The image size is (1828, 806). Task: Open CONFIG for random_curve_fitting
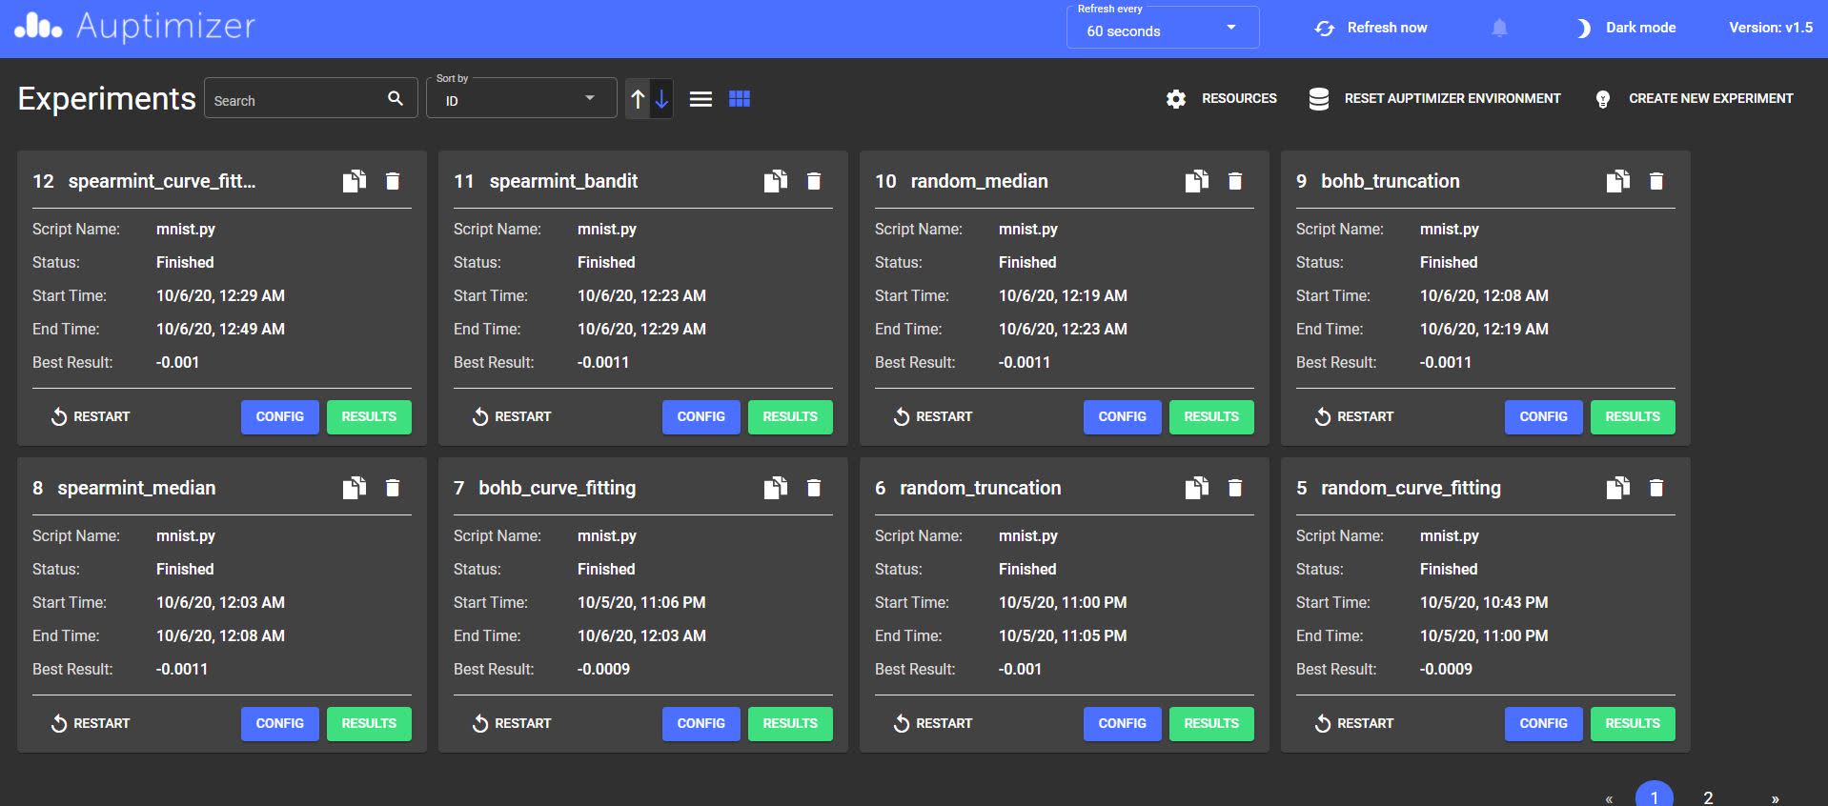[x=1544, y=724]
